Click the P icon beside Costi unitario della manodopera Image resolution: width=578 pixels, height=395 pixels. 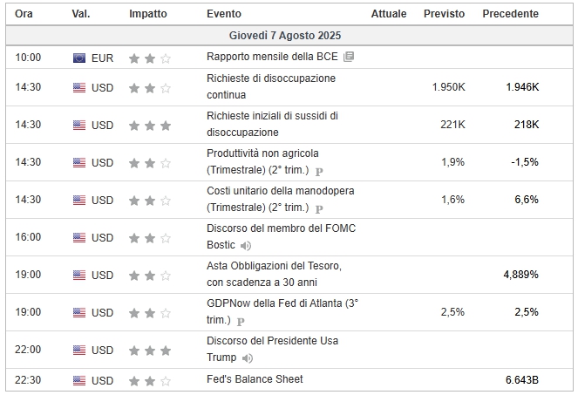319,208
